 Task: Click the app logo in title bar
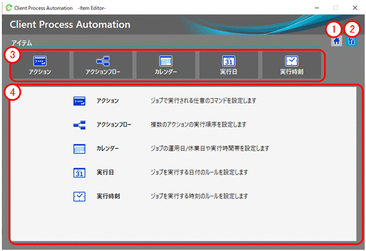click(x=9, y=8)
